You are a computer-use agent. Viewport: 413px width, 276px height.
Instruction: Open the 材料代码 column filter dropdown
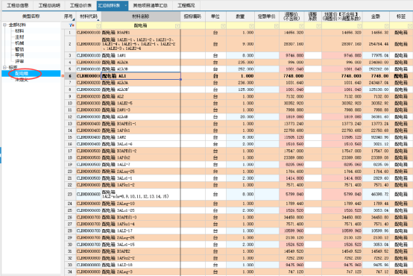click(98, 26)
